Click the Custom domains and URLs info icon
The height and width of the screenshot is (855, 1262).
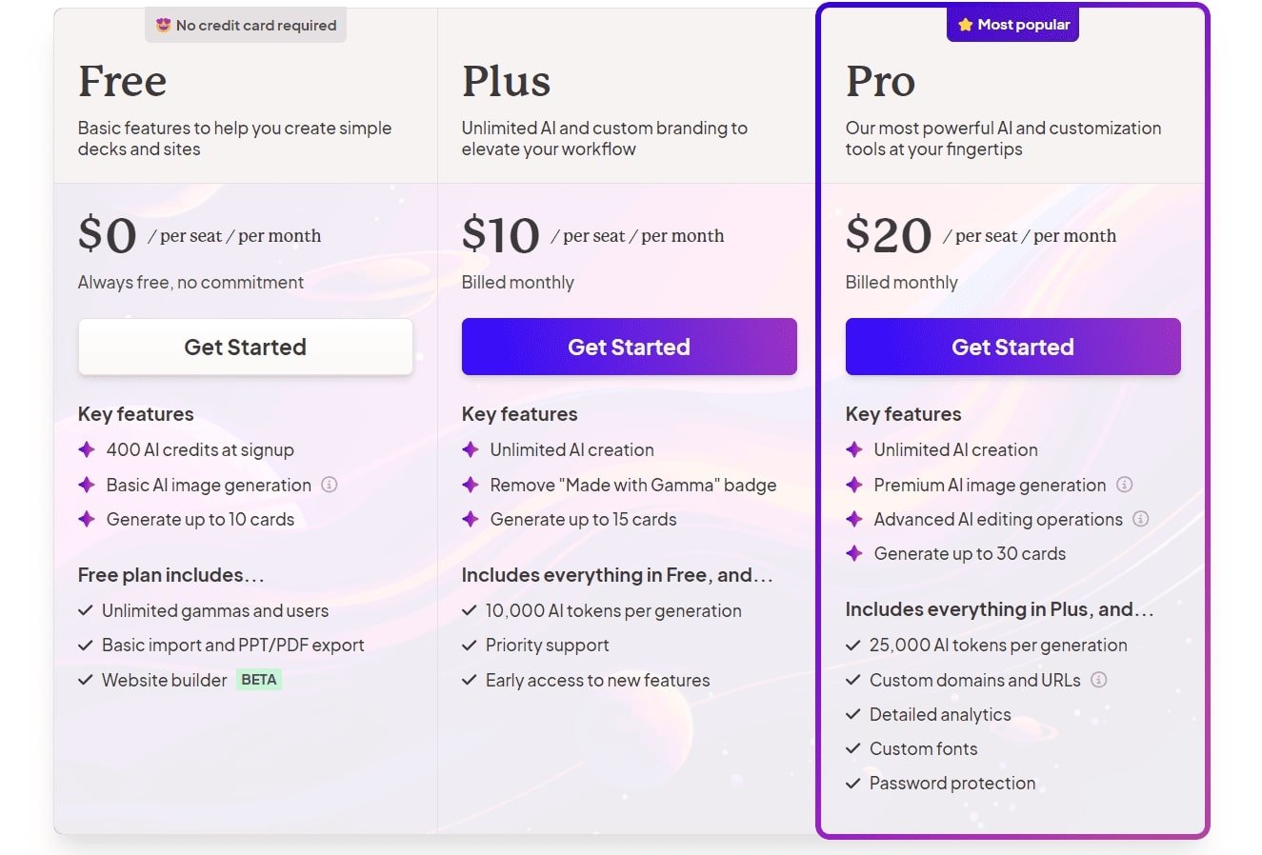(x=1100, y=680)
